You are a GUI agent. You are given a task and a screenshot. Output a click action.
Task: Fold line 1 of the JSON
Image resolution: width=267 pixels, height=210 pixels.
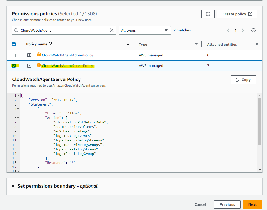coord(18,96)
